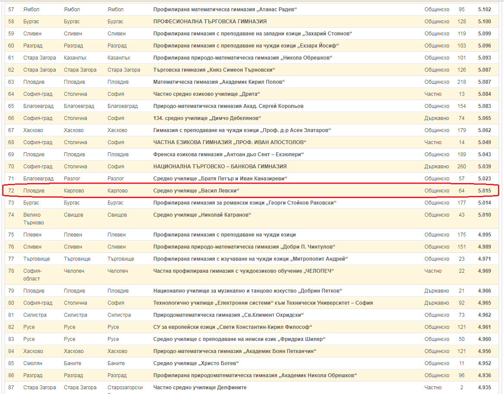Click the София-област region cell
The width and height of the screenshot is (504, 394).
pyautogui.click(x=32, y=275)
